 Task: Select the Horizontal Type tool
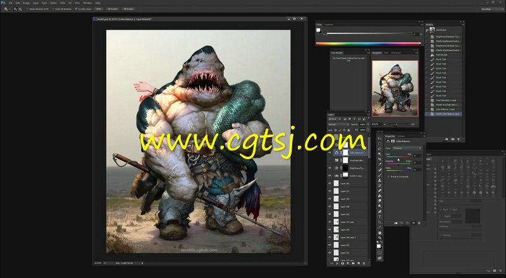click(x=380, y=217)
